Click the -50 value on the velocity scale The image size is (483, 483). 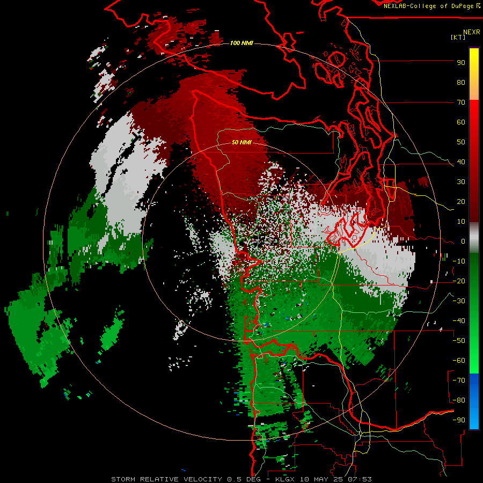(x=459, y=341)
